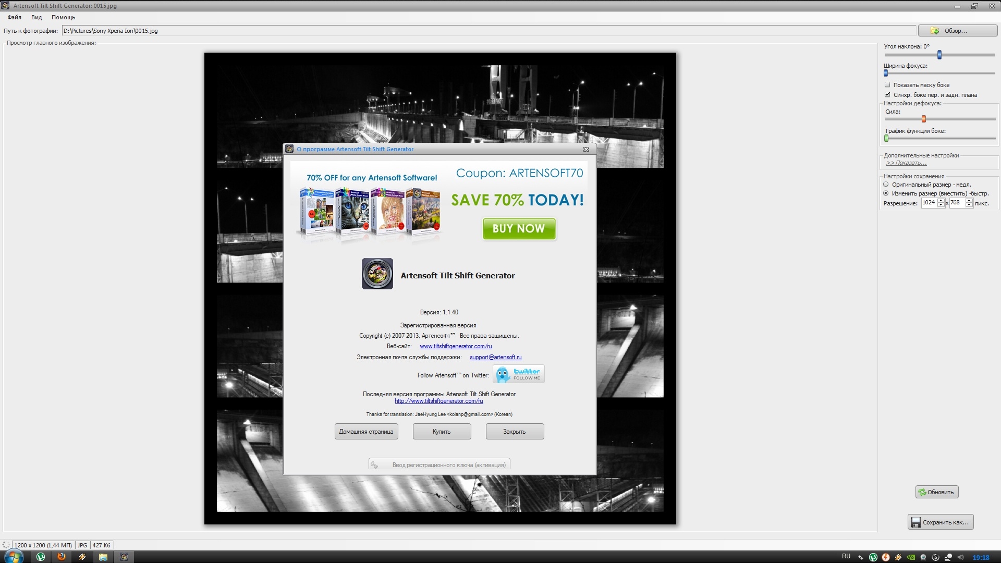Viewport: 1001px width, 563px height.
Task: Click the Tilt Shift Generator lens logo
Action: [377, 274]
